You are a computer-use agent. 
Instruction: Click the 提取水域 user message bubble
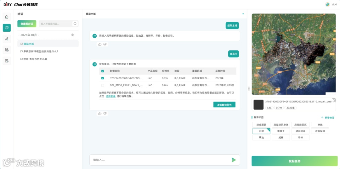(232, 25)
